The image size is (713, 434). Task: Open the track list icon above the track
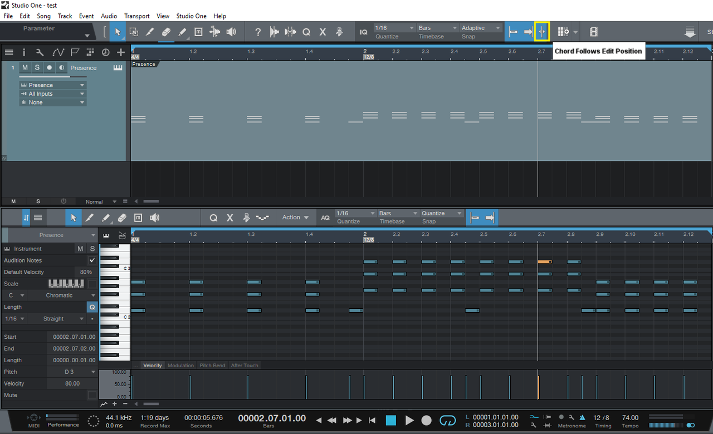coord(9,52)
